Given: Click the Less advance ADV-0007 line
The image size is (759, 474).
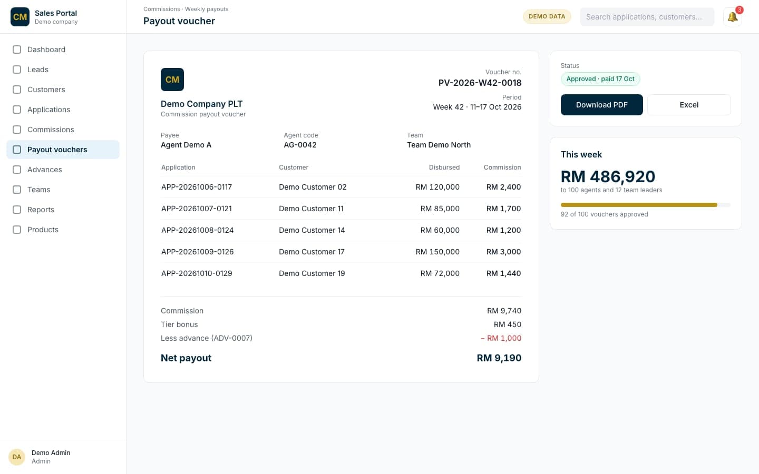Looking at the screenshot, I should point(341,338).
